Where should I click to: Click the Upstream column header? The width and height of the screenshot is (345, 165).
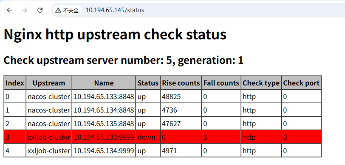pyautogui.click(x=49, y=83)
